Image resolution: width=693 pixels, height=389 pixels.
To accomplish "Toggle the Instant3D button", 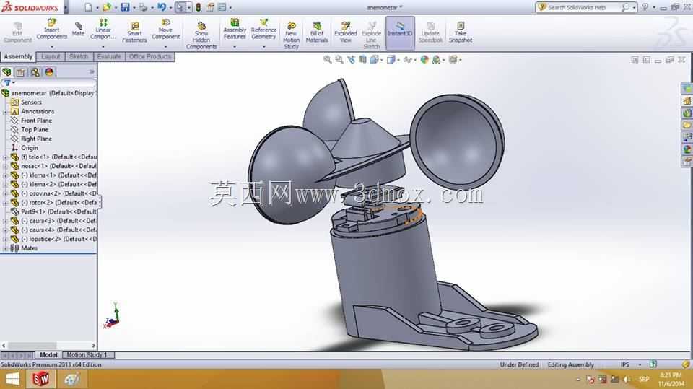I will tap(400, 33).
